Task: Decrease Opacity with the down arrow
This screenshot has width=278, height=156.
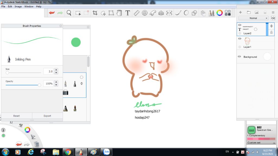Action: pos(56,85)
